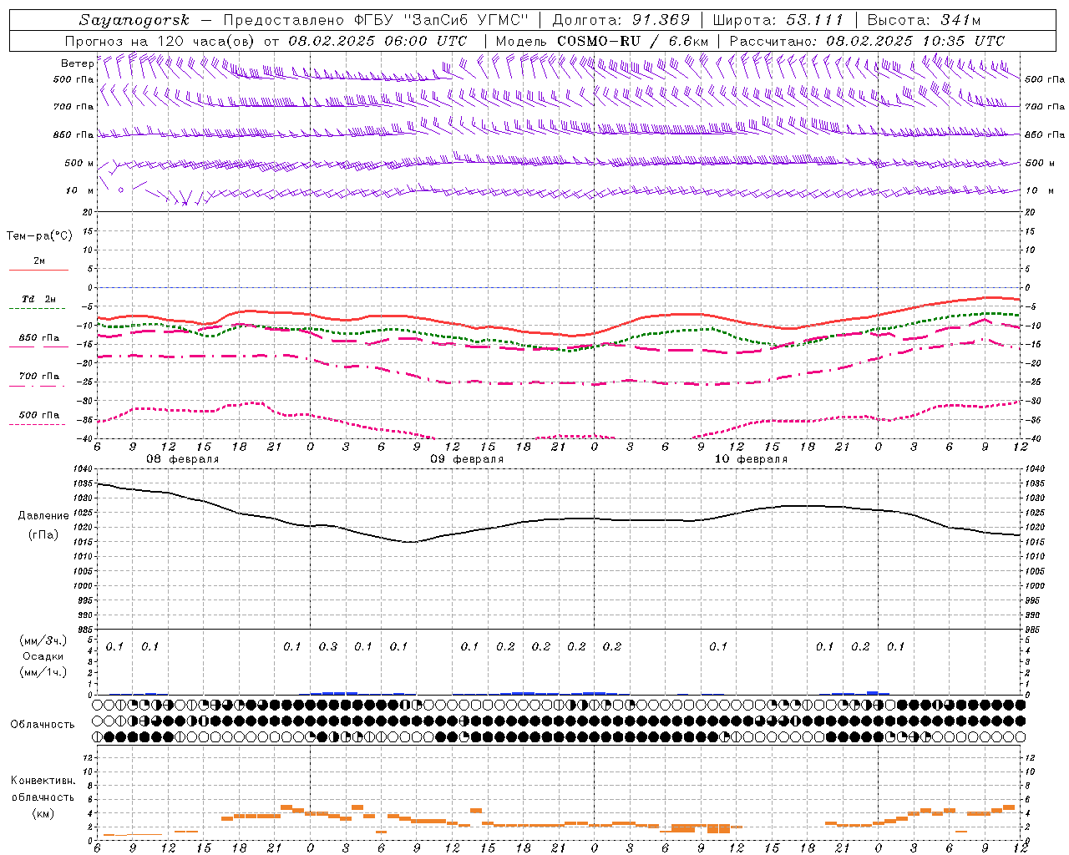Select the "Давление" pressure panel label
1069x855 pixels.
[43, 516]
